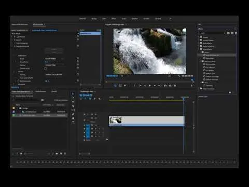Viewport: 249px width, 187px height.
Task: Play the sequence in Program Monitor
Action: tap(150, 86)
